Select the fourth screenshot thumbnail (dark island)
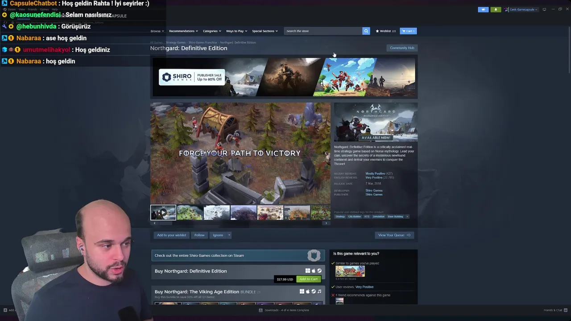The image size is (571, 321). click(x=243, y=213)
